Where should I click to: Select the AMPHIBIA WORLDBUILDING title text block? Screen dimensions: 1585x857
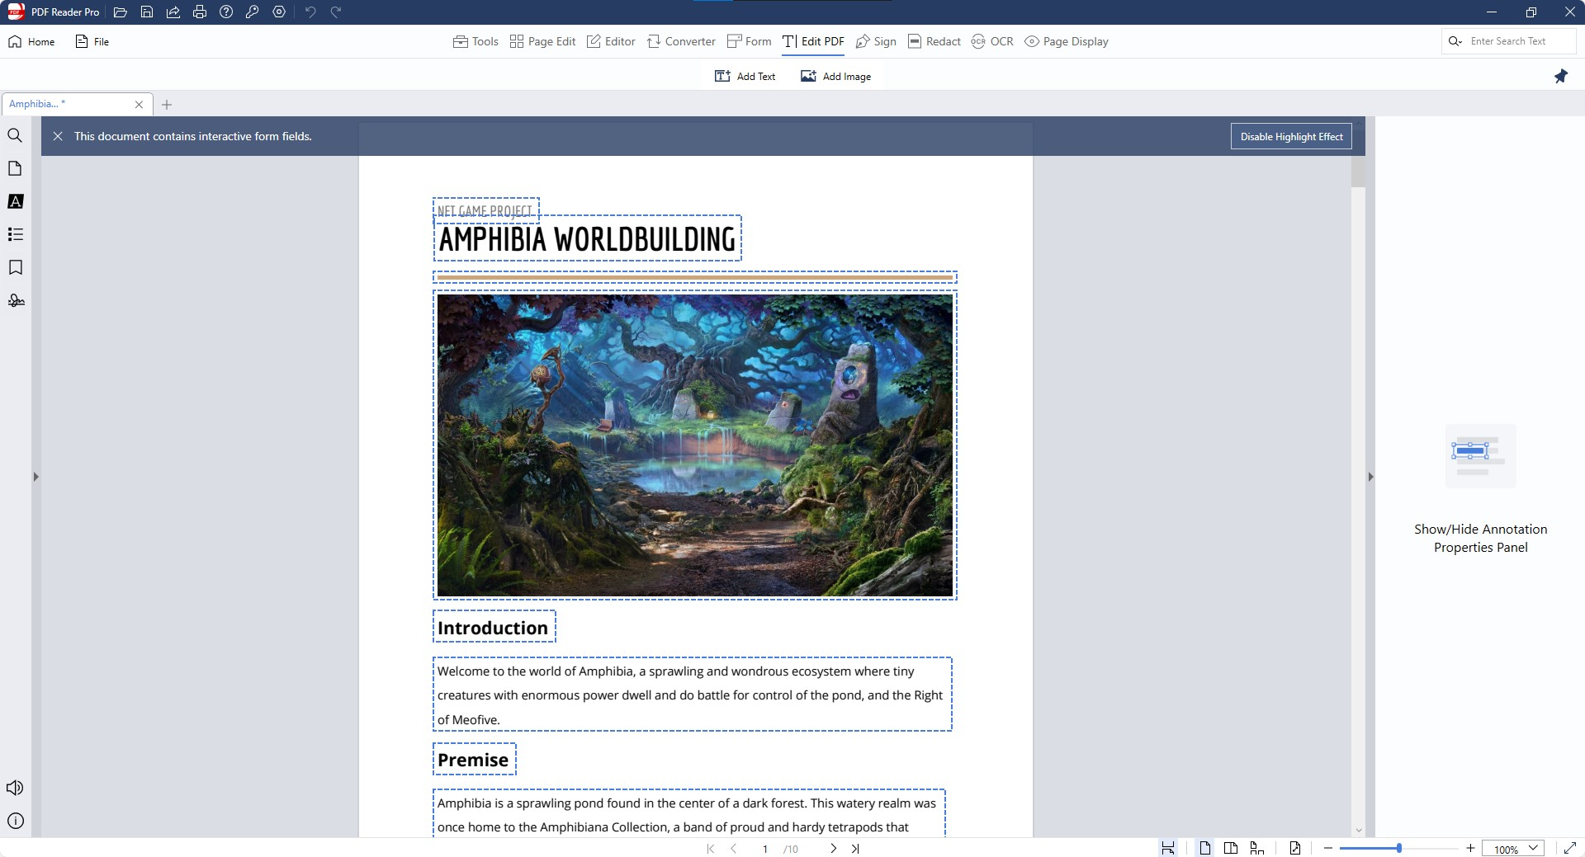(x=587, y=239)
